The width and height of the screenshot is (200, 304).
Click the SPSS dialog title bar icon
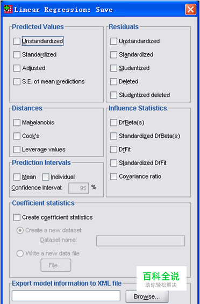pyautogui.click(x=8, y=9)
